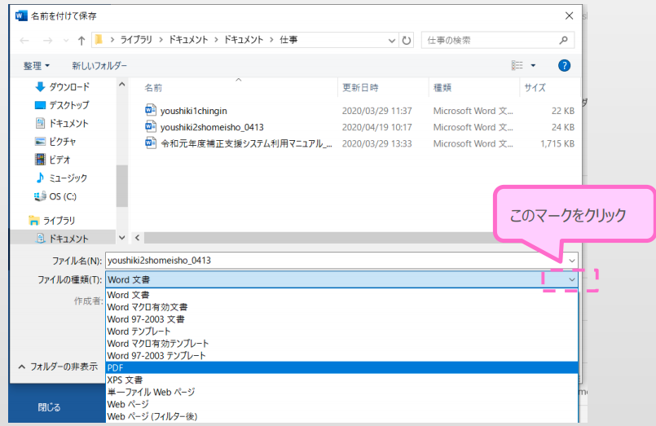Screen dimensions: 656x426
Task: Refresh the folder contents
Action: (x=407, y=40)
